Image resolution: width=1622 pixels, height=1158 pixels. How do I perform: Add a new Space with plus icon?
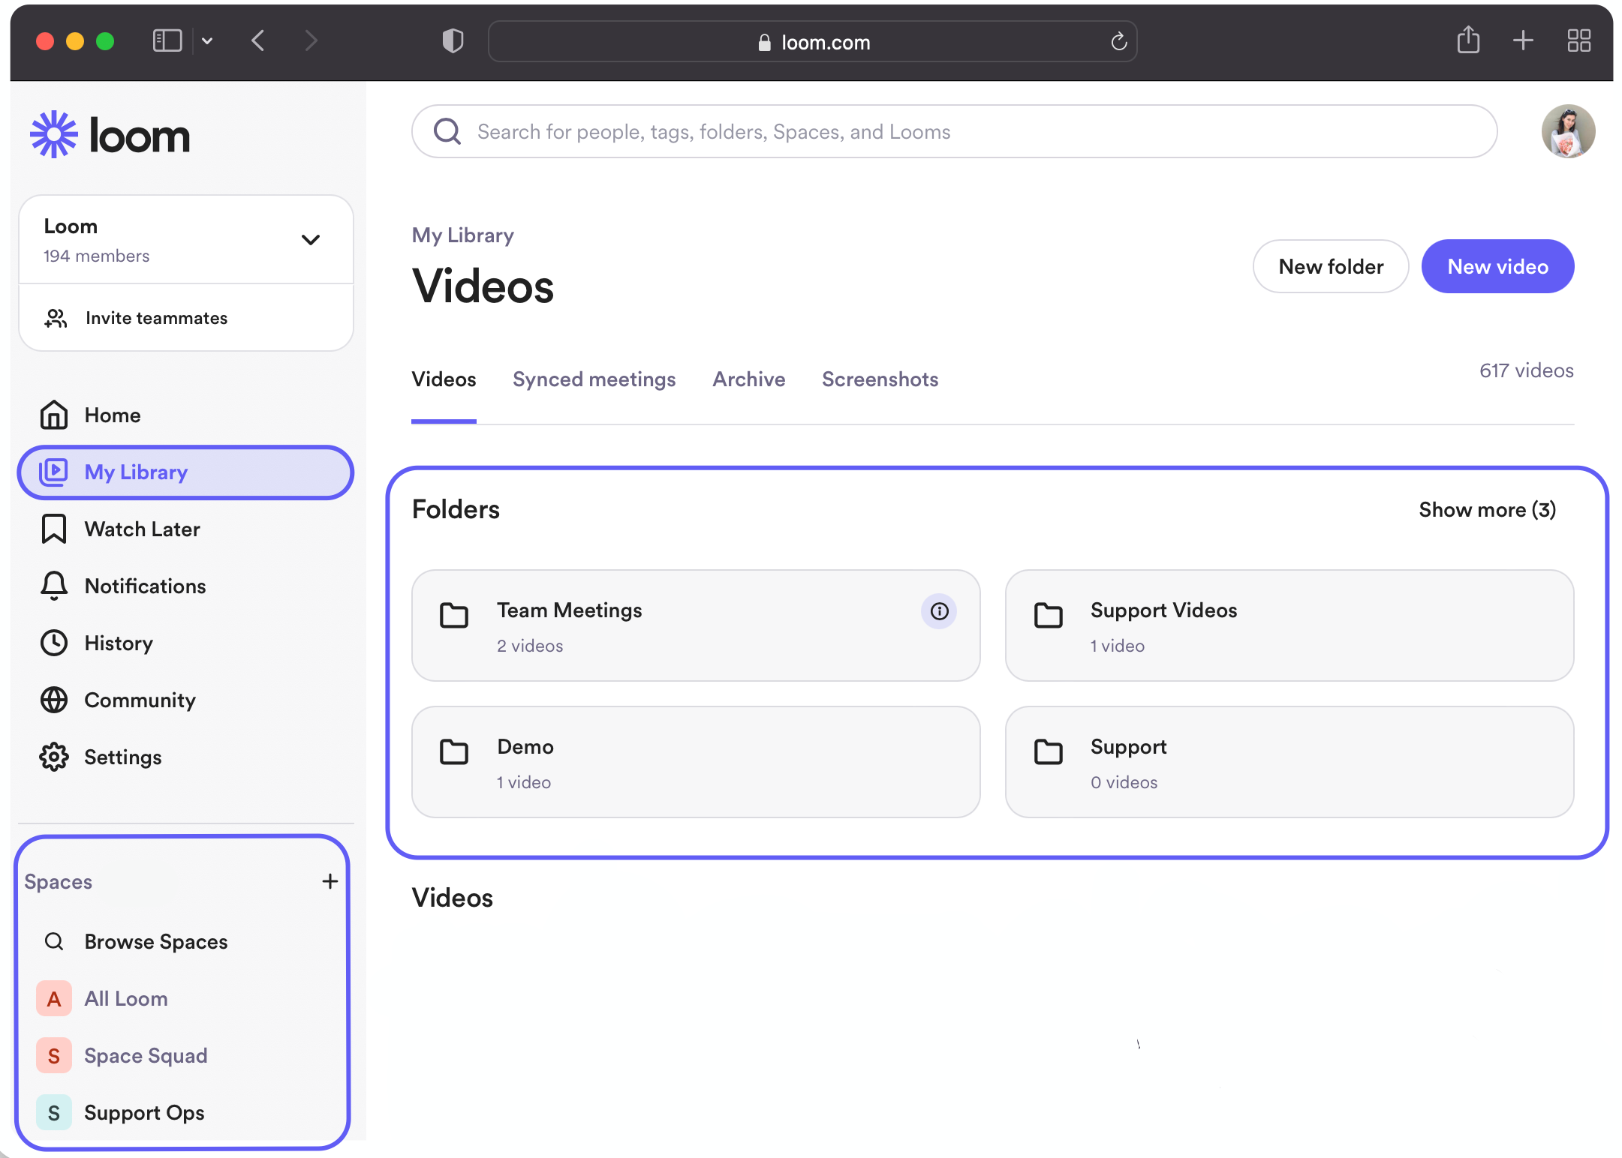coord(330,881)
